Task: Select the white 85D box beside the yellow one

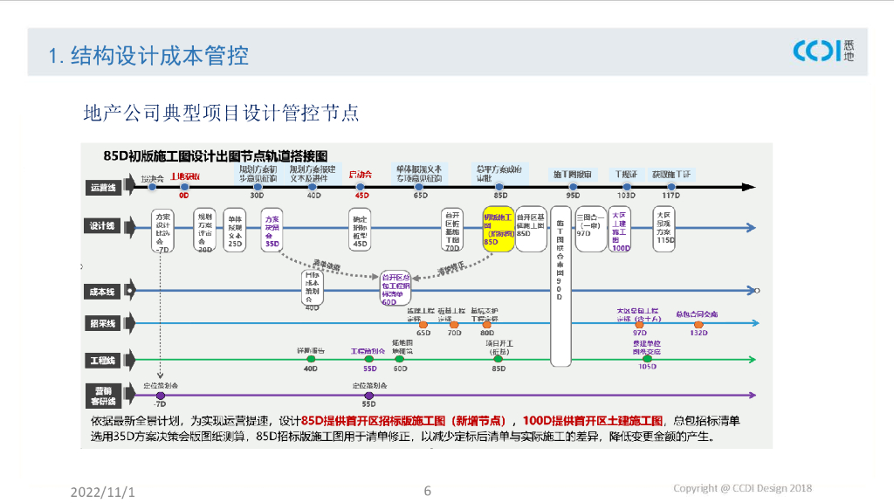Action: tap(531, 230)
